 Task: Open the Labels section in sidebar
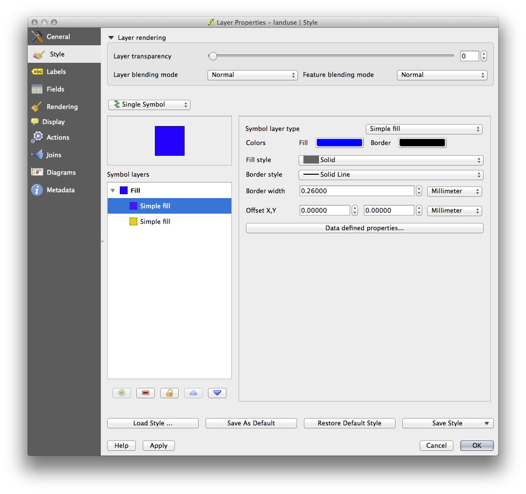click(x=56, y=72)
